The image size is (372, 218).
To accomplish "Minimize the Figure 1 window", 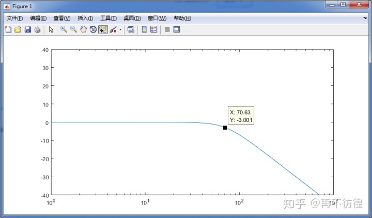I will tap(332, 5).
